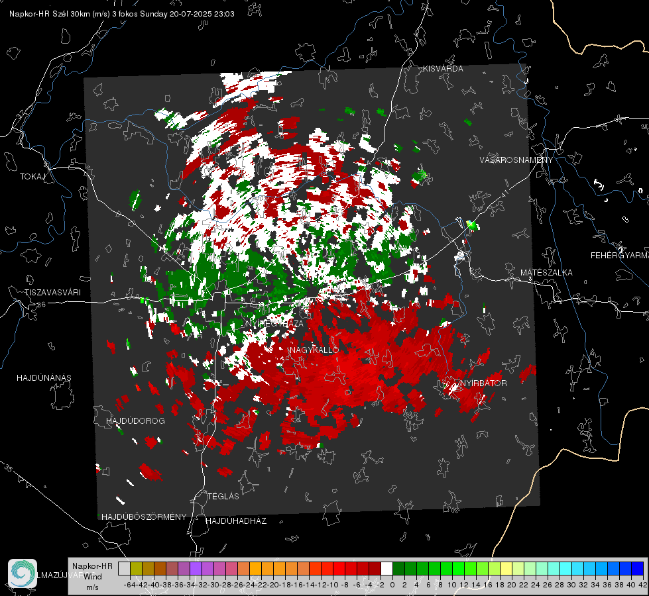Viewport: 649px width, 596px height.
Task: Select the dark red swatch between -4 and -2
Action: pos(375,568)
